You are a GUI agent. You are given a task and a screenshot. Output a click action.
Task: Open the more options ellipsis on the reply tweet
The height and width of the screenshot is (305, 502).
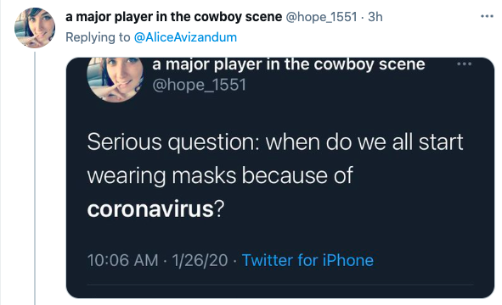pos(487,16)
